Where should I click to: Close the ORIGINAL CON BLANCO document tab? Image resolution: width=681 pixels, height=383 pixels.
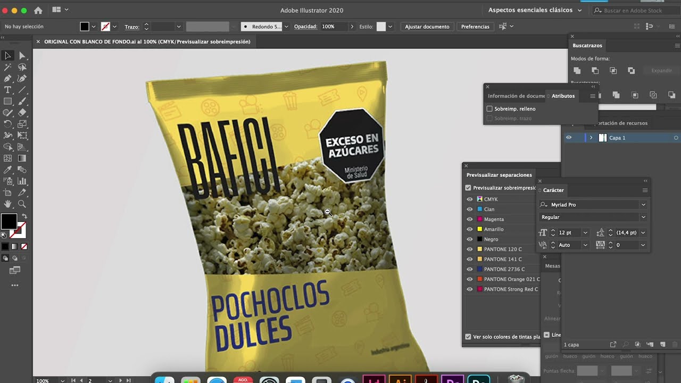click(38, 41)
